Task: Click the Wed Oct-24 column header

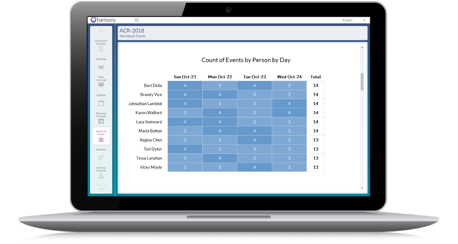Action: 289,77
